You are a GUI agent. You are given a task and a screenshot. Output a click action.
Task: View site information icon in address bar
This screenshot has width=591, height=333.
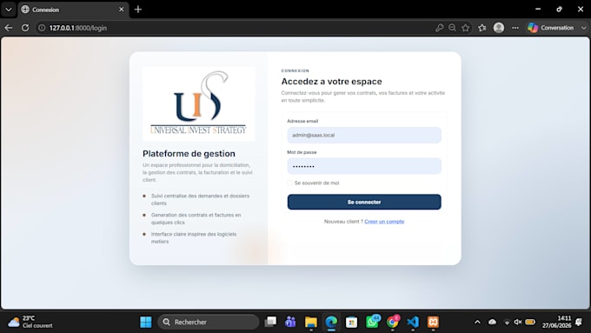click(x=42, y=28)
